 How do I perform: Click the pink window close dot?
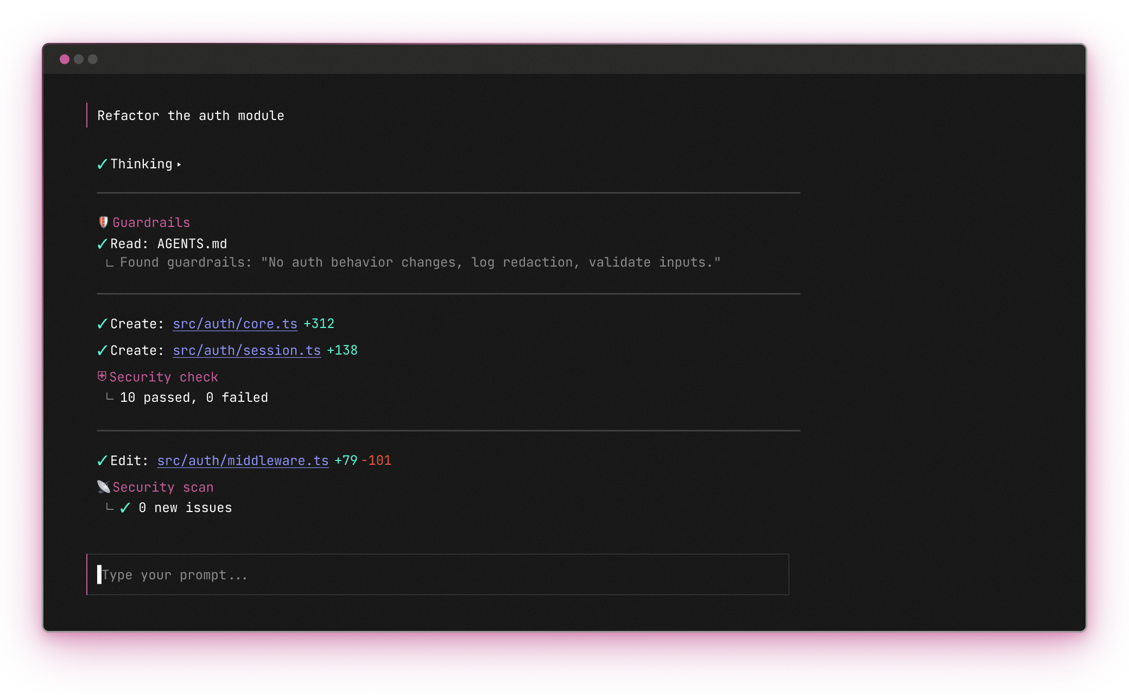coord(65,59)
